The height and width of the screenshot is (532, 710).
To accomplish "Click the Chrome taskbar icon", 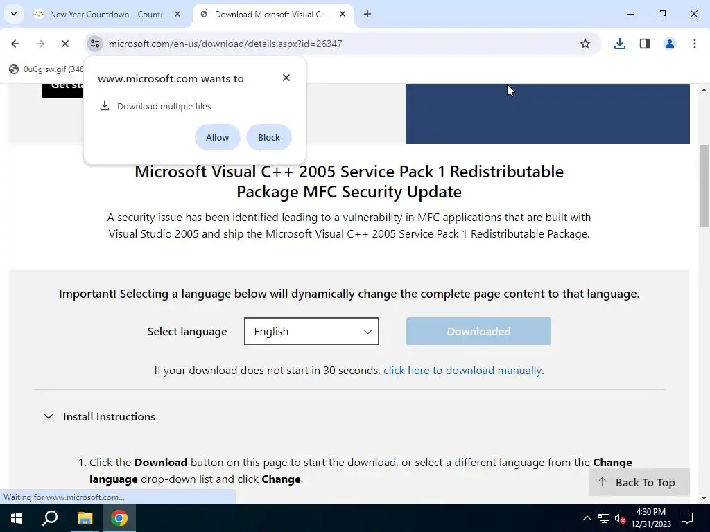I will [119, 518].
